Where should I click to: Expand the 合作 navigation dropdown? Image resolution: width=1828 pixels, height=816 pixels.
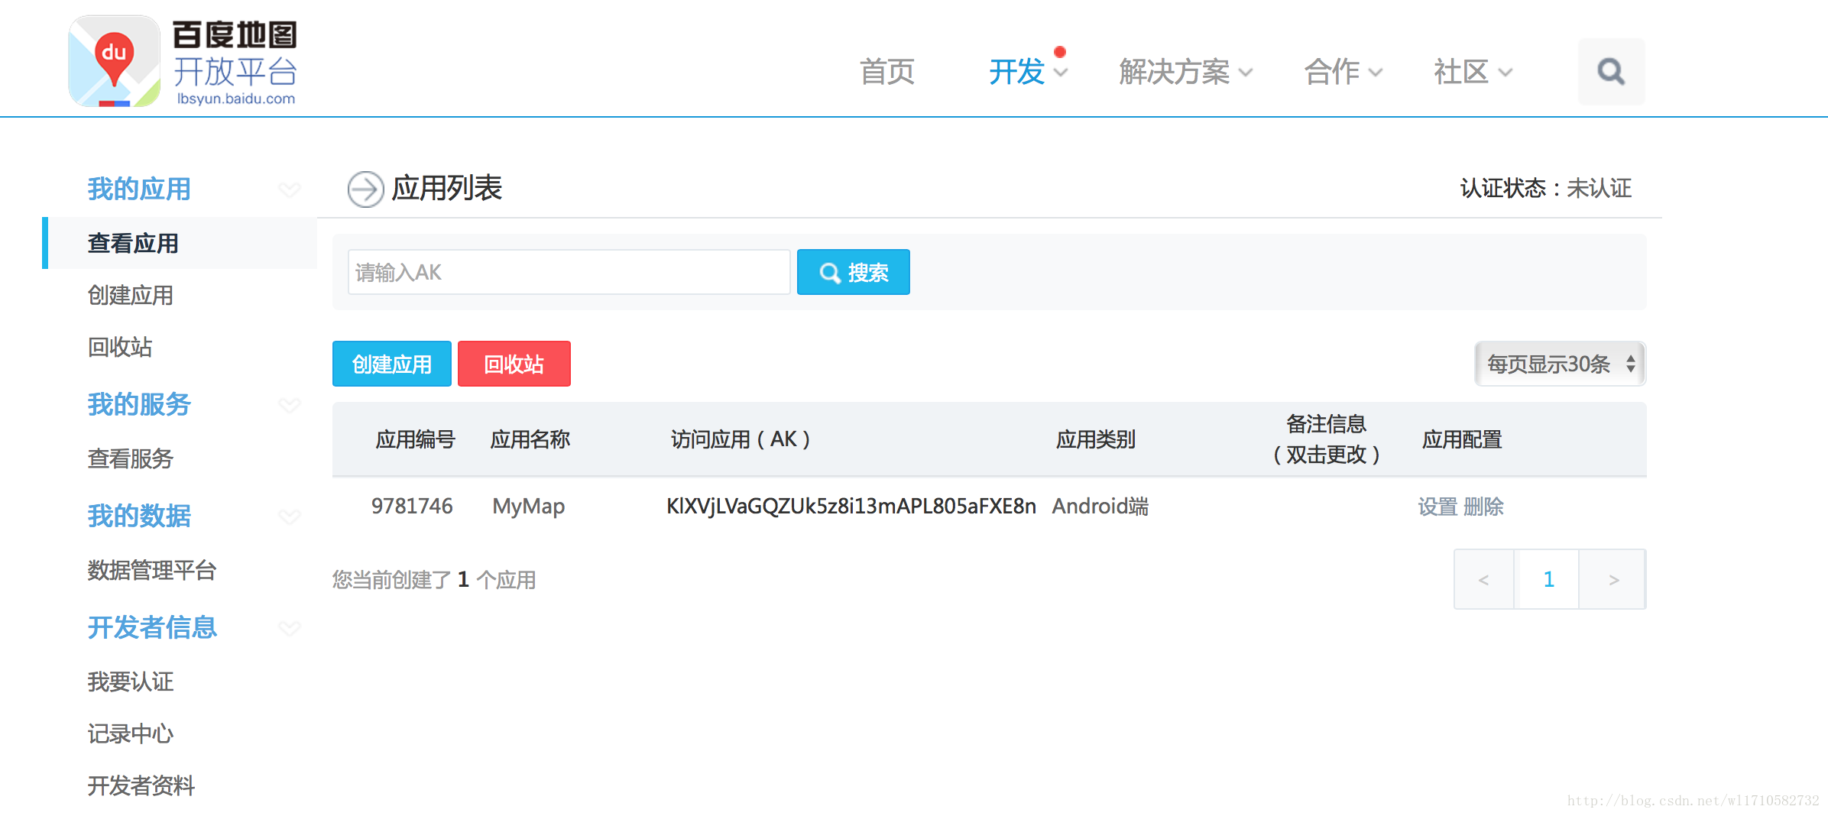pos(1376,73)
